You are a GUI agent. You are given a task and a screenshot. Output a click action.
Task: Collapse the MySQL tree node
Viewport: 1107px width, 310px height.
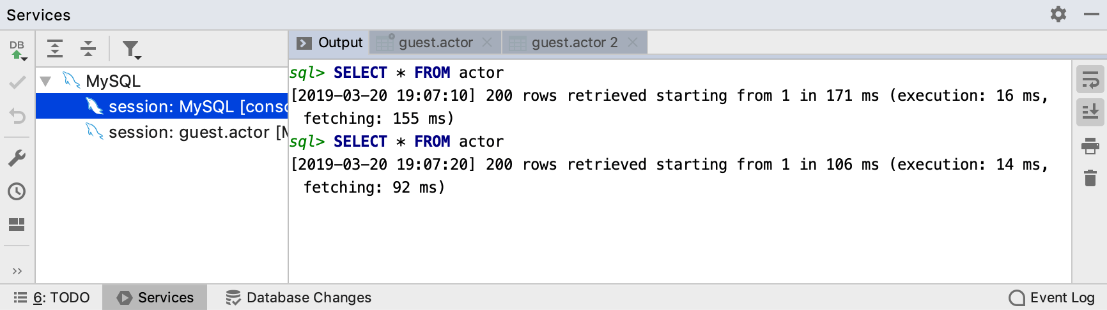pyautogui.click(x=46, y=81)
